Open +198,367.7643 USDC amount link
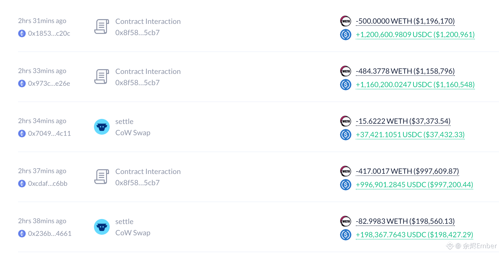Image resolution: width=499 pixels, height=253 pixels. (414, 235)
